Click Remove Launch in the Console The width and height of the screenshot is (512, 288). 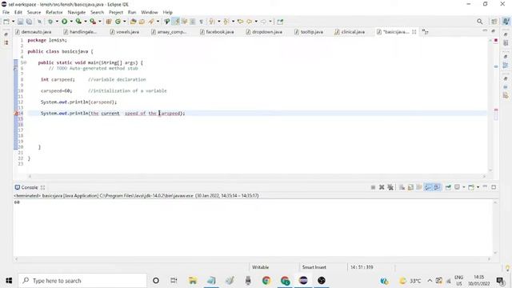[x=382, y=187]
